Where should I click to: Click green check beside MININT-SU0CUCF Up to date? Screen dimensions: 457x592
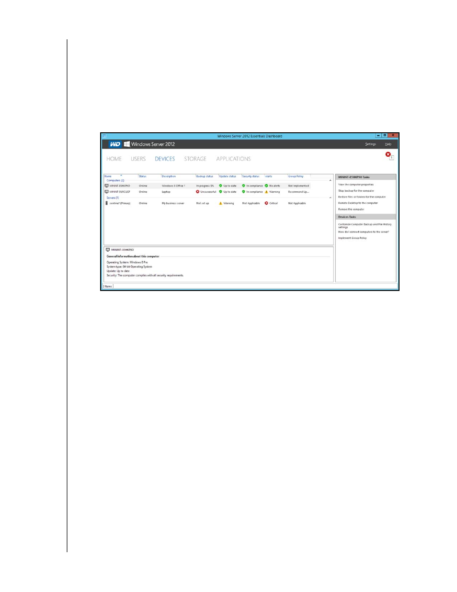(x=221, y=192)
